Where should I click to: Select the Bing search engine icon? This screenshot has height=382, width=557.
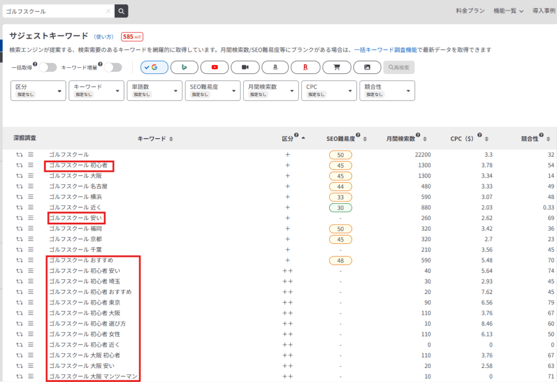[x=184, y=67]
